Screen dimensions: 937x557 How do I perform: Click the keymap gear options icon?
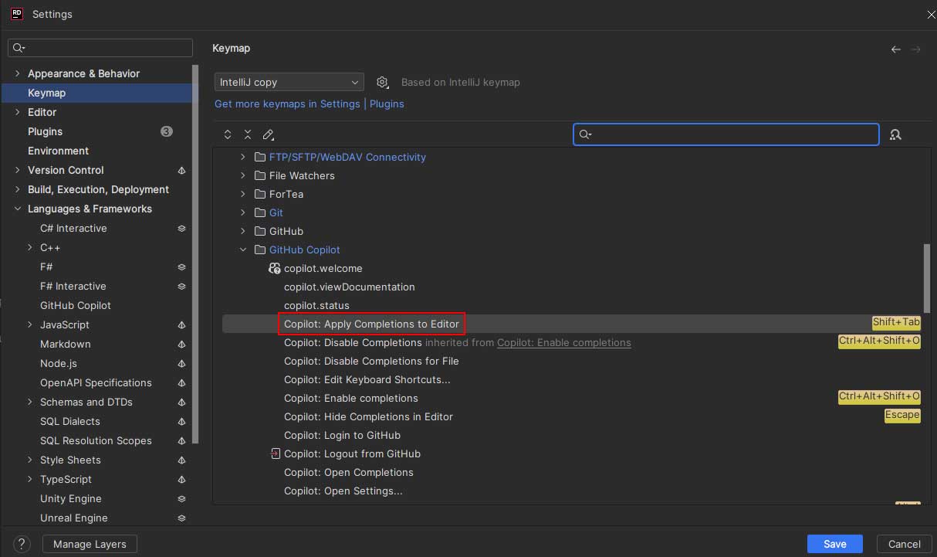coord(382,82)
